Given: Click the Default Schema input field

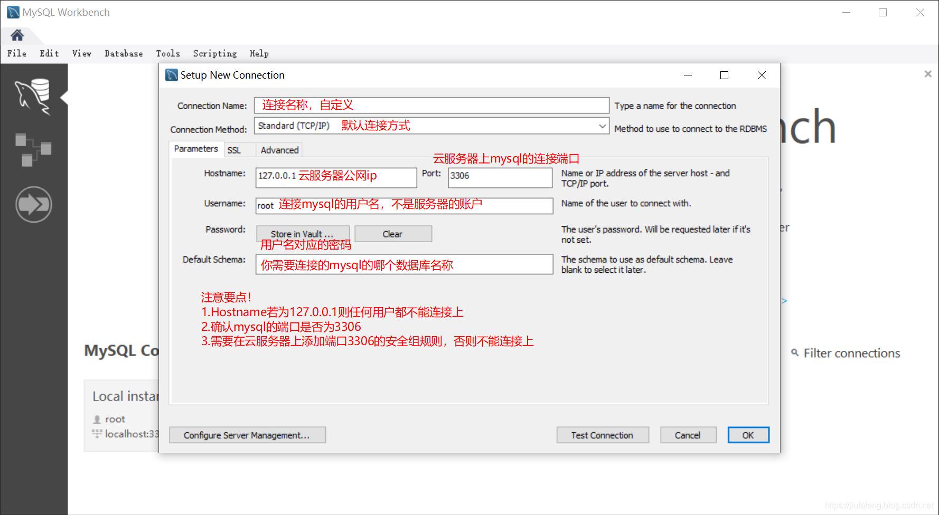Looking at the screenshot, I should (405, 264).
